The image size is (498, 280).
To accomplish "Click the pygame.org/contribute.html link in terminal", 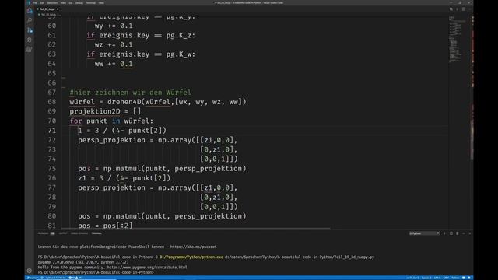I will coord(147,268).
